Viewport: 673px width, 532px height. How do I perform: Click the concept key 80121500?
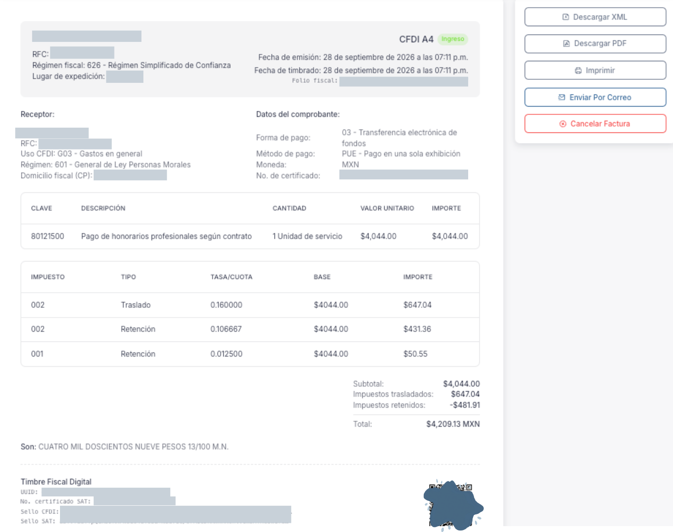tap(48, 236)
